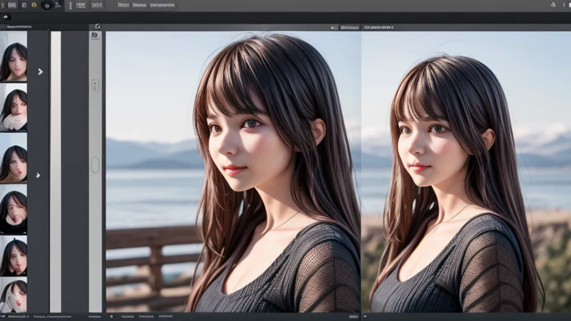The height and width of the screenshot is (321, 571).
Task: Click the yellow icon in the top toolbar
Action: tap(34, 5)
